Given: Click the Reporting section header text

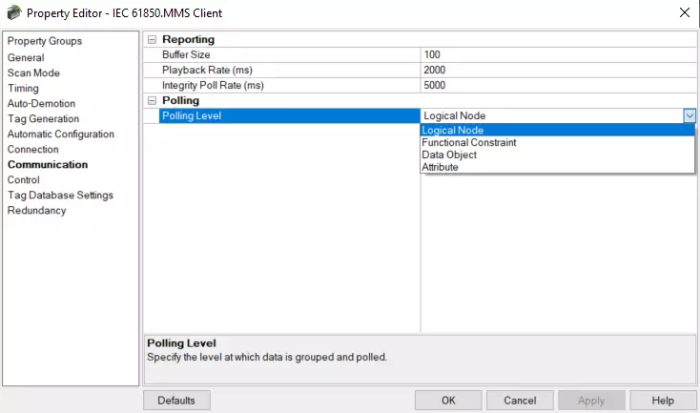Looking at the screenshot, I should click(x=189, y=39).
